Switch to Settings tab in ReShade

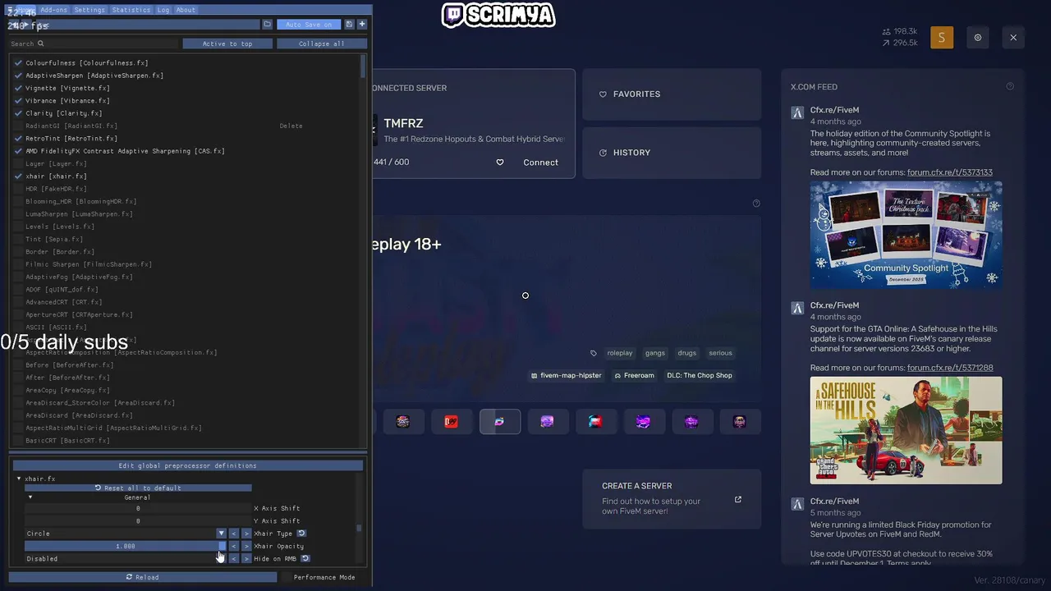tap(89, 10)
